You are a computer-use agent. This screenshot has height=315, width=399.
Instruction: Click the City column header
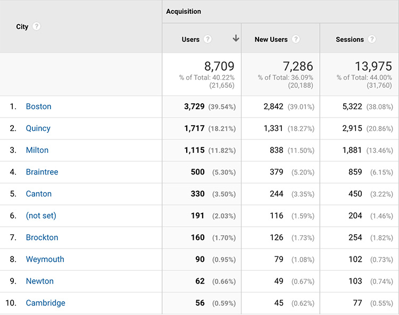point(22,27)
